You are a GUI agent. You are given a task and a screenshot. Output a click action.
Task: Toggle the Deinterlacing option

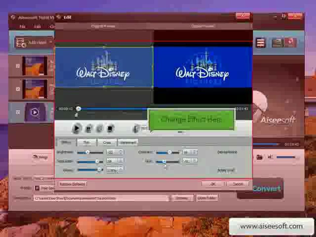pos(227,152)
